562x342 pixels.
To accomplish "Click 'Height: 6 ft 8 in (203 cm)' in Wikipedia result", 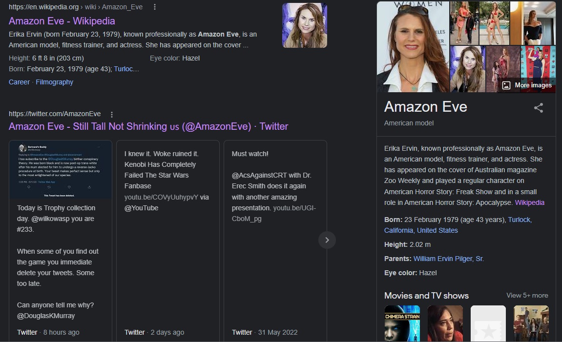I will click(46, 58).
